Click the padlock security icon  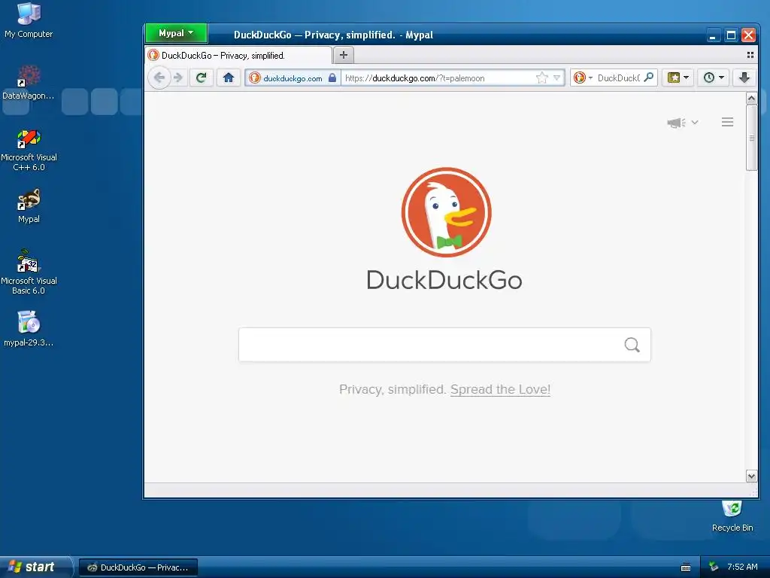click(332, 78)
